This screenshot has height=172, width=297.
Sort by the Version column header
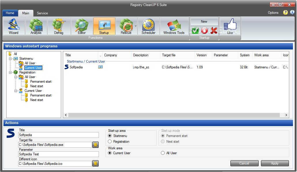click(203, 55)
